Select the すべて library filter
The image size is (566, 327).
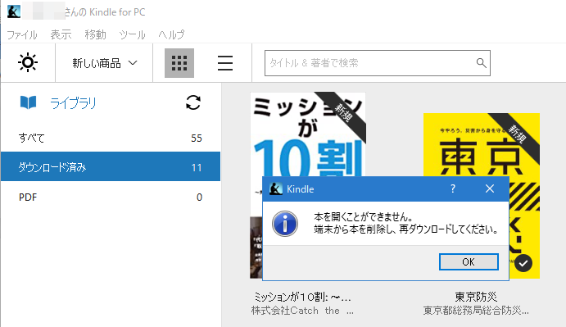[x=111, y=138]
